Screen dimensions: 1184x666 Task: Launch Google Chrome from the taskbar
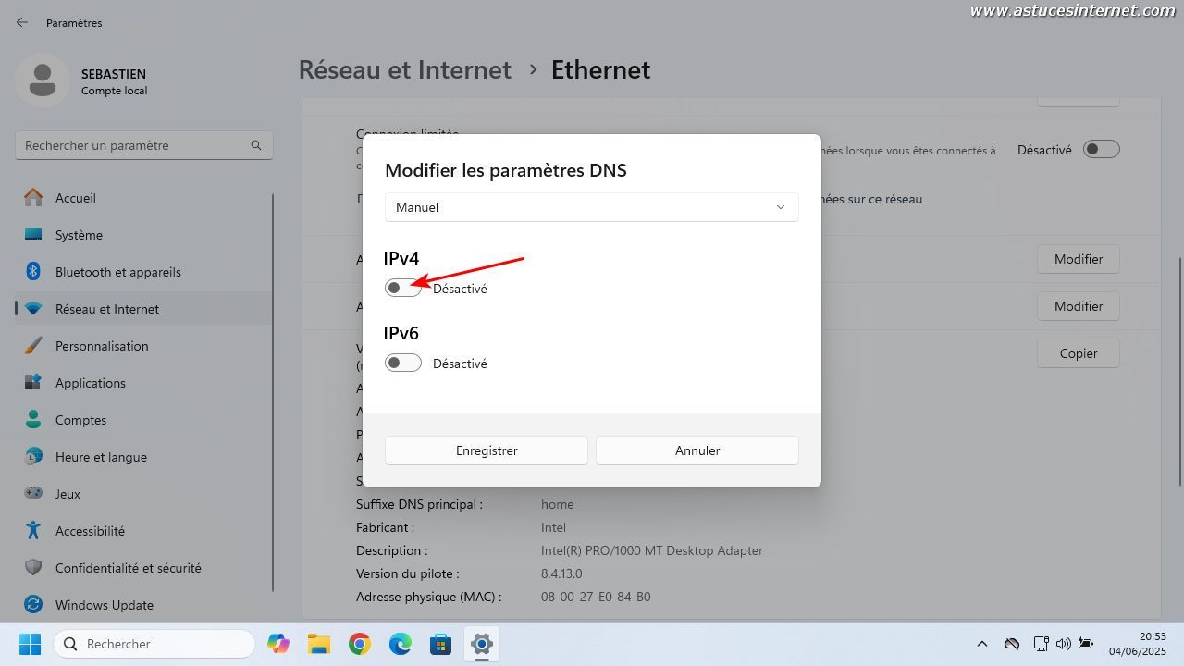click(360, 644)
